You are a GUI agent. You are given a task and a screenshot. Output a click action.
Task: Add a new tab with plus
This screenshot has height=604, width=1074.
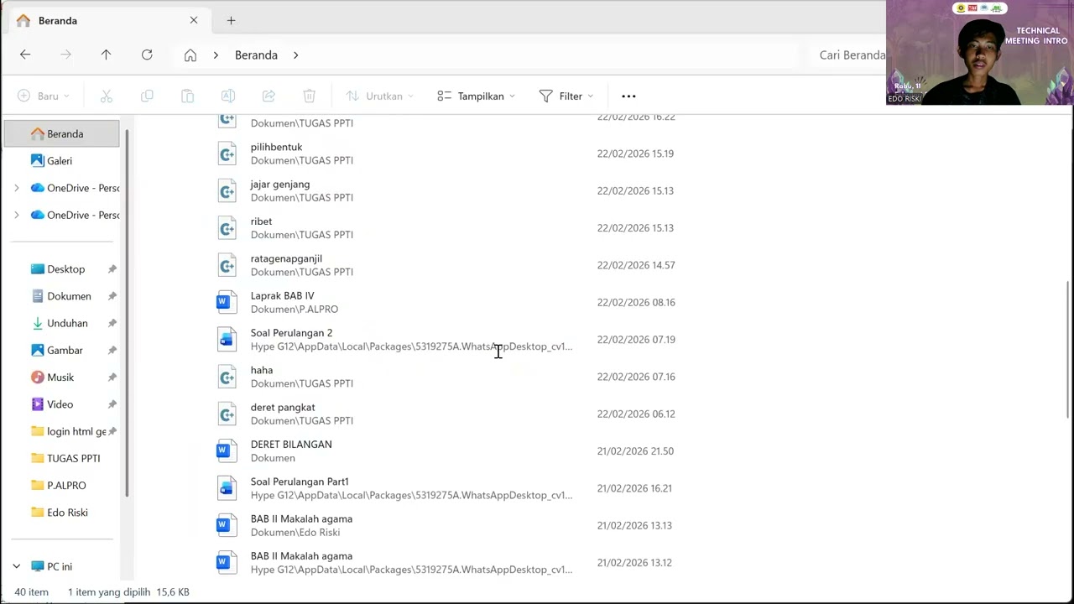click(x=231, y=20)
